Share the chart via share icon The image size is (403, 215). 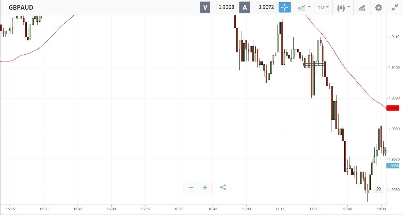pos(223,188)
